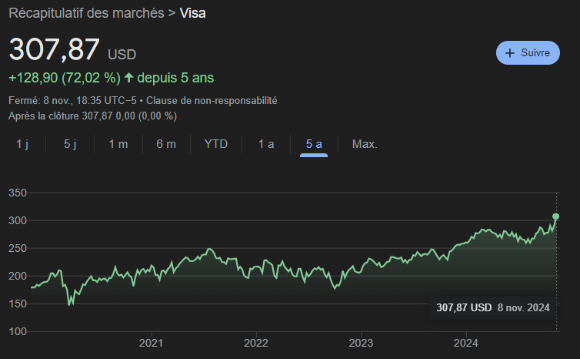Click the 2023 label on chart axis
Viewport: 580px width, 359px height.
(x=361, y=343)
